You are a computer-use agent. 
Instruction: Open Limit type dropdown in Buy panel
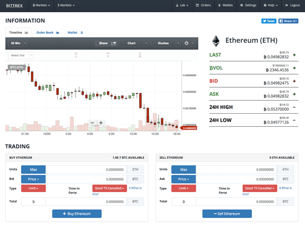[33, 188]
